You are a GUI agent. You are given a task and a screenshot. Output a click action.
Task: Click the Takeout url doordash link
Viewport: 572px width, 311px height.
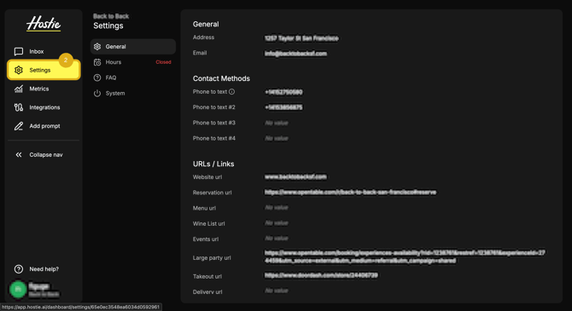coord(321,275)
